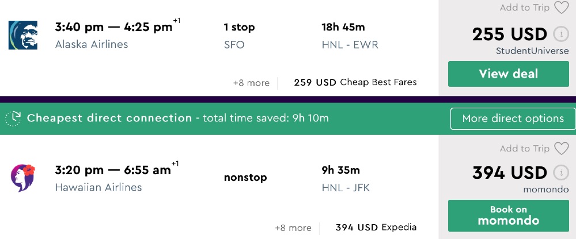Image resolution: width=576 pixels, height=239 pixels.
Task: Save the 255 USD flight with heart icon
Action: 561,7
